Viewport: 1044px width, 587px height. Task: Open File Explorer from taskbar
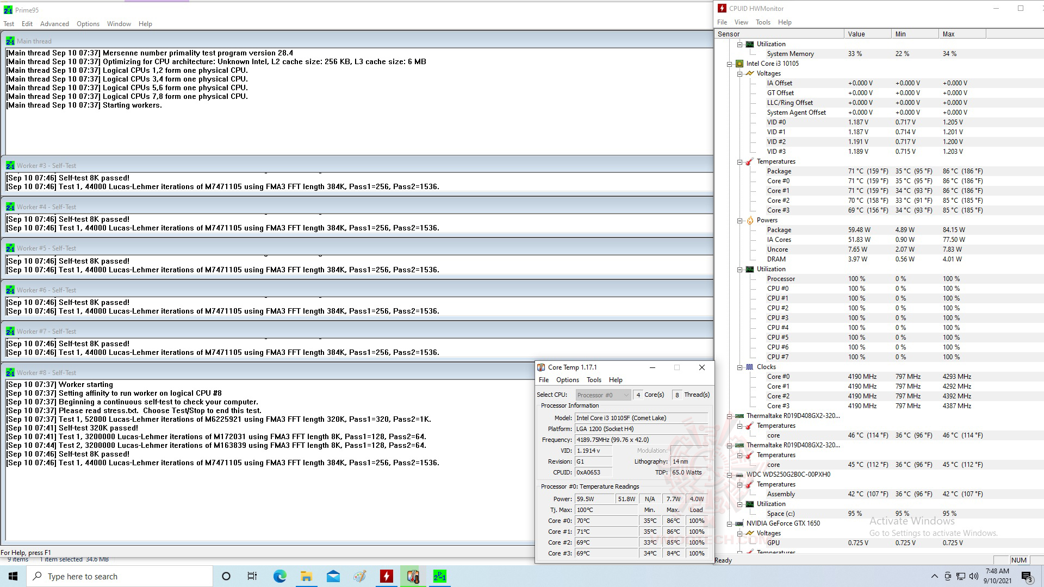coord(306,576)
